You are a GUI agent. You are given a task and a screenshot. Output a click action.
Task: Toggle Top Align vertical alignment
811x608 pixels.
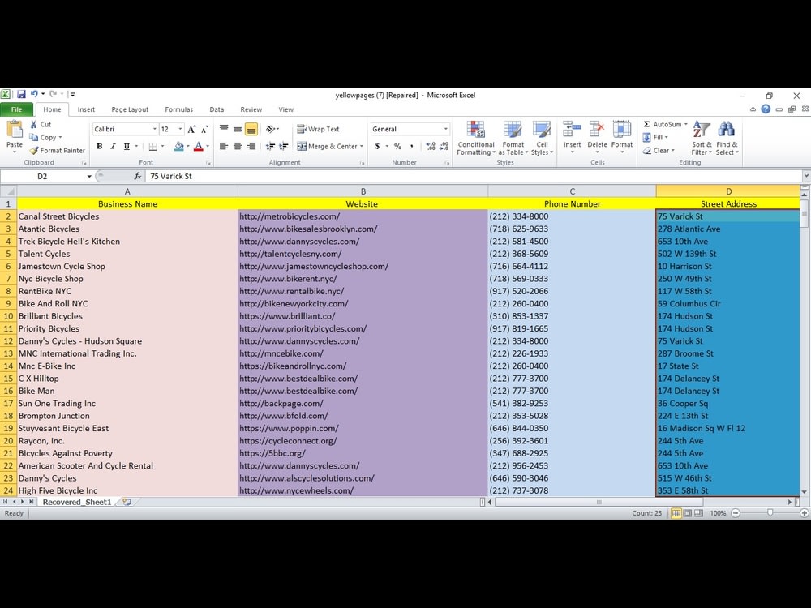[x=224, y=129]
